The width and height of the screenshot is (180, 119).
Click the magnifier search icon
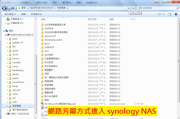[177, 8]
